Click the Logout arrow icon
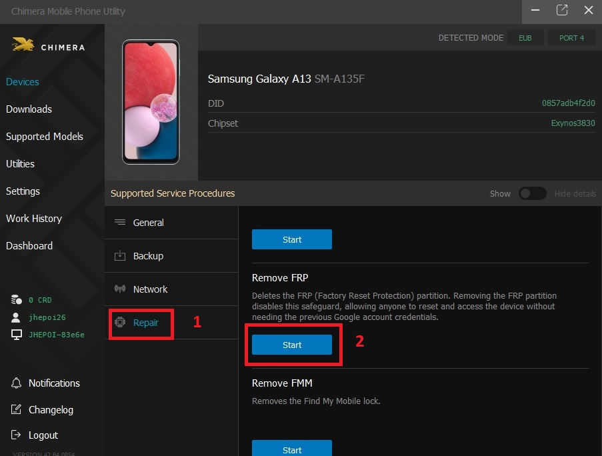The height and width of the screenshot is (456, 602). point(16,435)
